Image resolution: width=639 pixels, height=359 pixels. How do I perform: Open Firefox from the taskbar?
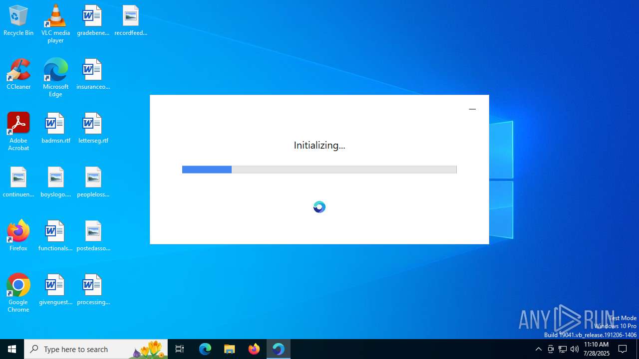pyautogui.click(x=254, y=349)
